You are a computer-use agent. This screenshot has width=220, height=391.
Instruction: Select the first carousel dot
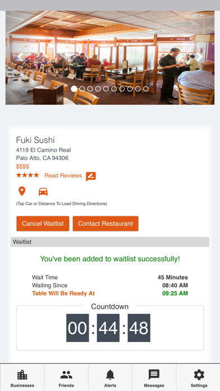(x=74, y=89)
